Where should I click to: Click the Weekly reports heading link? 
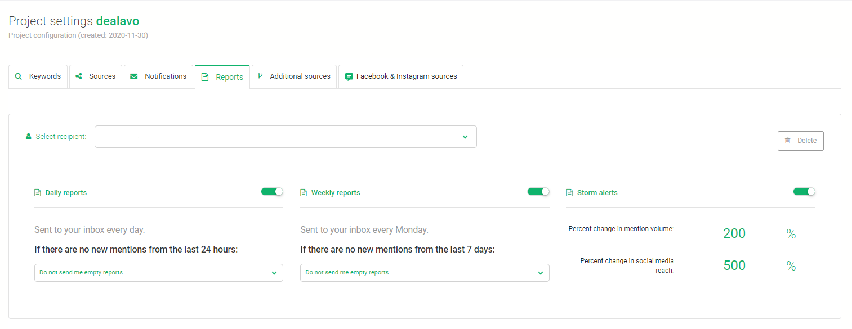click(336, 192)
